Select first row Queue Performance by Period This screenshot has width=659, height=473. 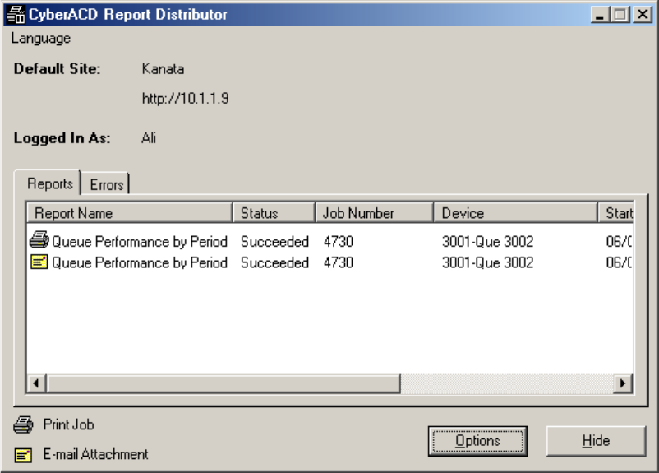(x=140, y=242)
